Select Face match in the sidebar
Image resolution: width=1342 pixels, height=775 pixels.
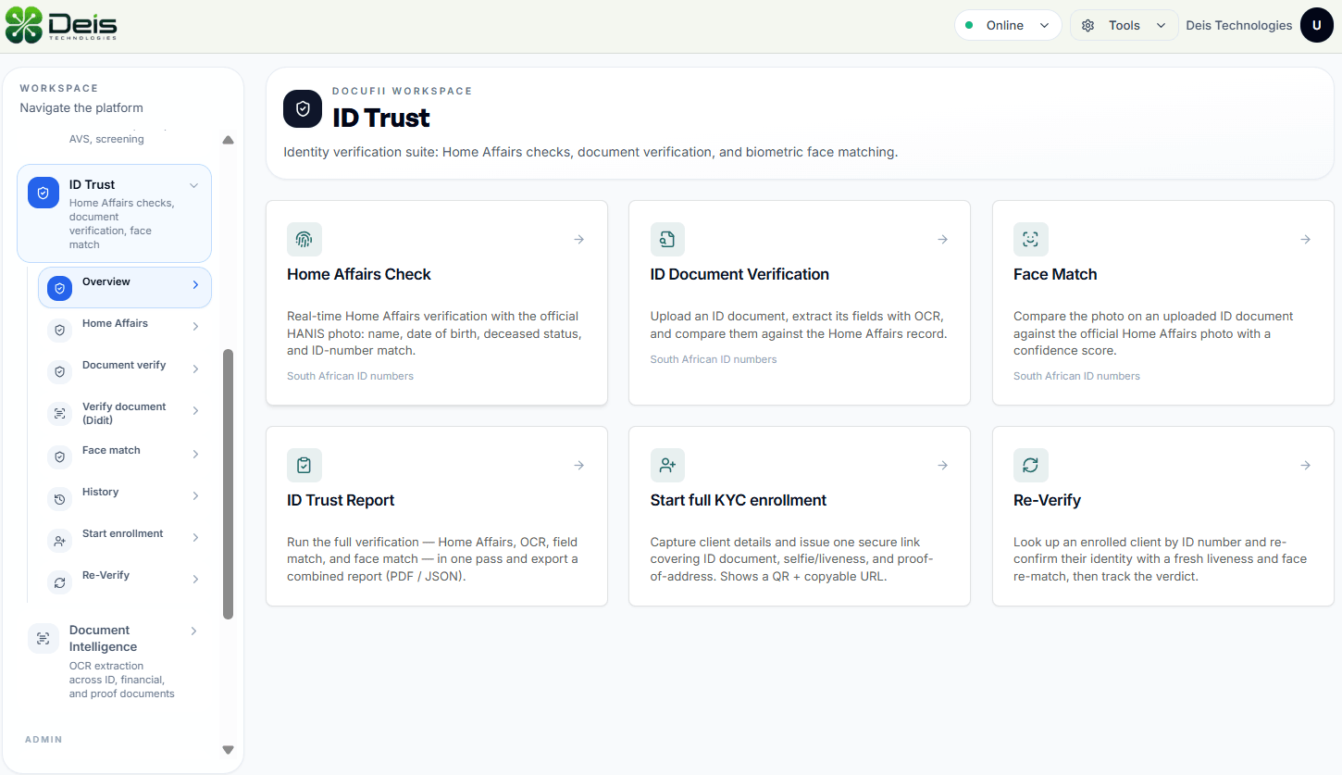point(125,456)
